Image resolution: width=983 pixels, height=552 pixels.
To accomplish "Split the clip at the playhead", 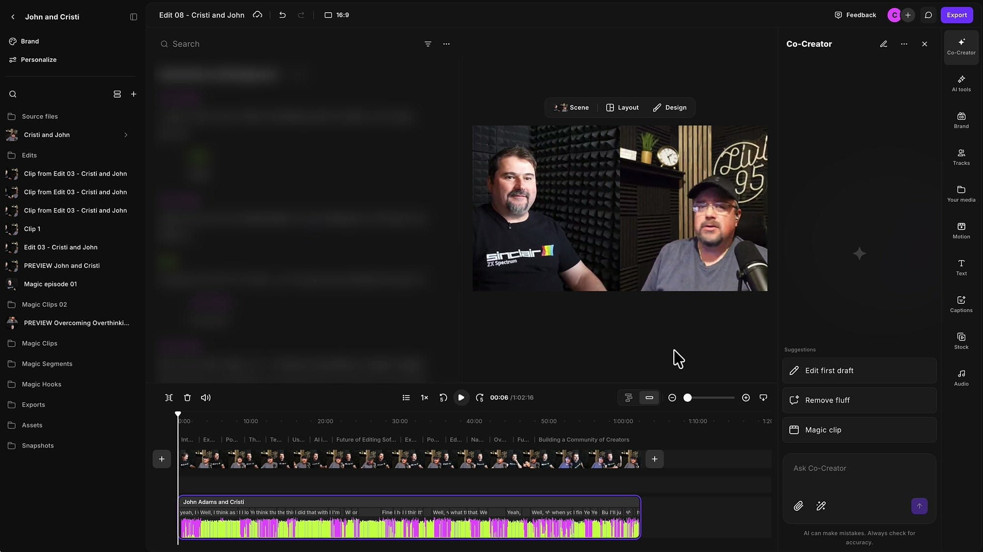I will [169, 398].
